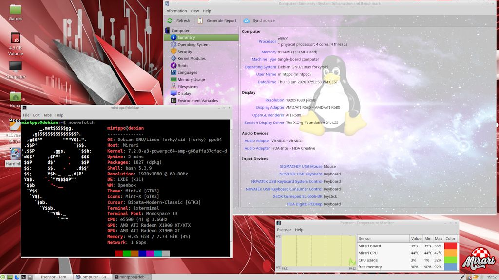The image size is (499, 280).
Task: Open Edit menu in lxterminal
Action: tap(36, 115)
